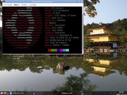The height and width of the screenshot is (95, 127).
Task: Click the memory value '842MiB / 7748MiB'
Action: coord(61,45)
